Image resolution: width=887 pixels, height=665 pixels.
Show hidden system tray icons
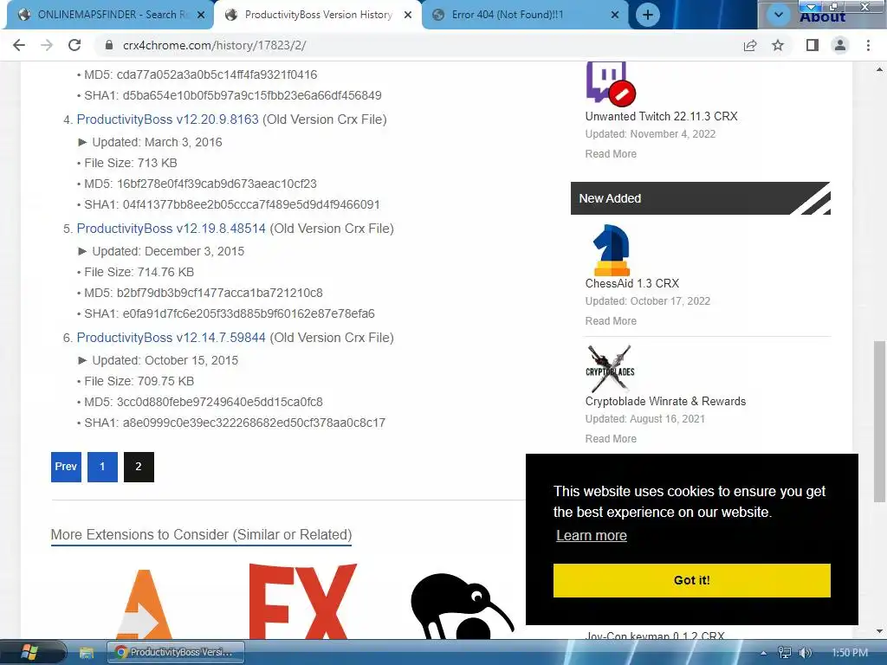tap(763, 653)
